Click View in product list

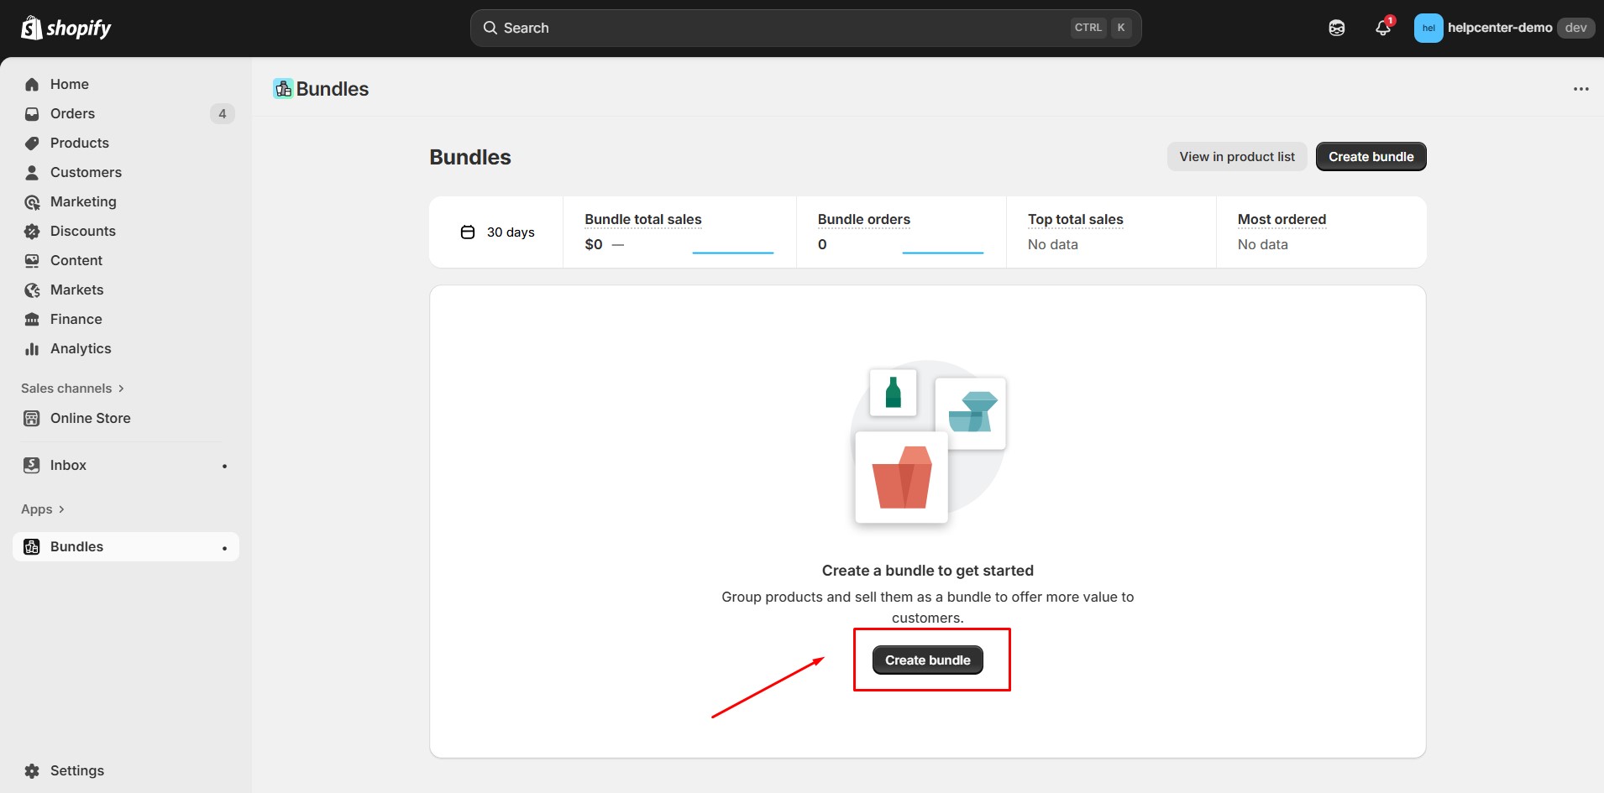click(1236, 156)
